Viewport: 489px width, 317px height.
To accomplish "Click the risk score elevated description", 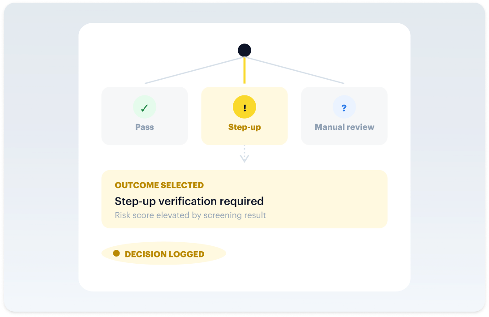I will (190, 215).
